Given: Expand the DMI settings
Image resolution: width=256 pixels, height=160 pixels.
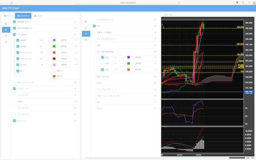Looking at the screenshot, I should [155, 45].
